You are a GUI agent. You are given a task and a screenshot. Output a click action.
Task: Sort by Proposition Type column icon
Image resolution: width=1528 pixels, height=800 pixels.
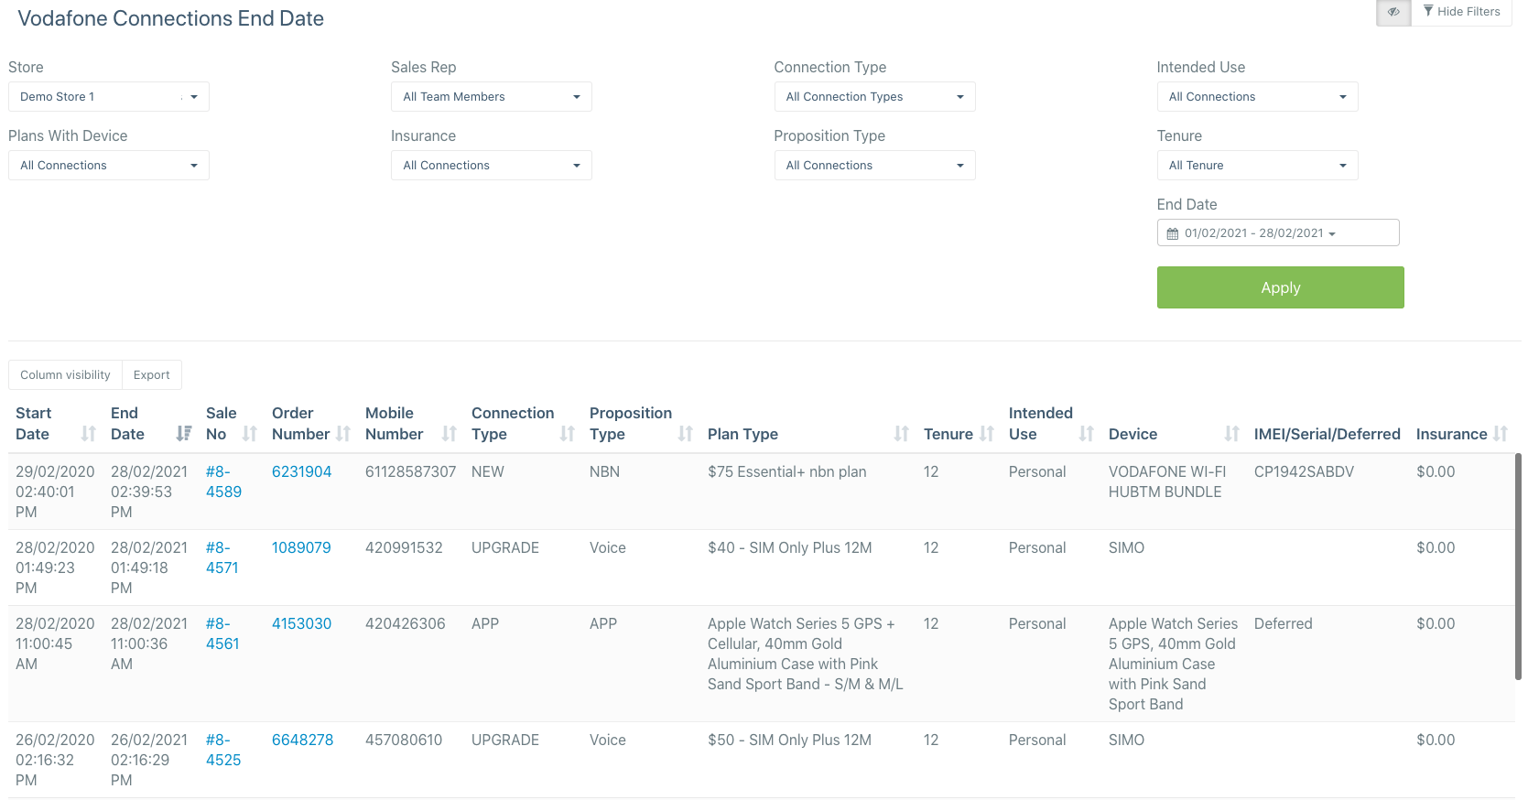685,434
